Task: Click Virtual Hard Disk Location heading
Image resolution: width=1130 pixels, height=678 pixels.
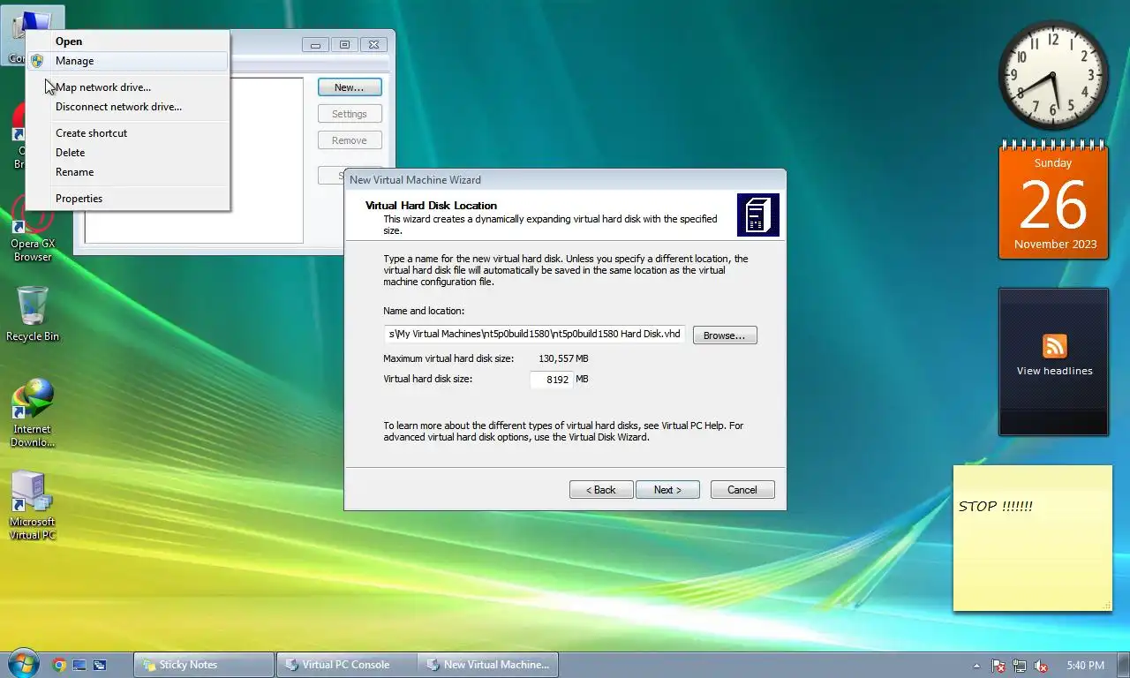Action: [431, 206]
